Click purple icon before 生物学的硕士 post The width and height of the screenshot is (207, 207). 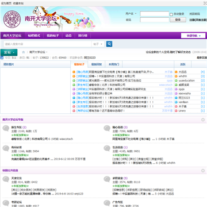coord(74,94)
